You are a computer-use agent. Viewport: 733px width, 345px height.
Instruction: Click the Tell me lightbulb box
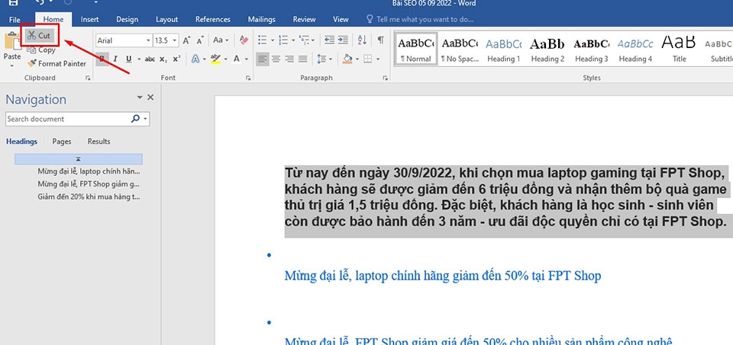click(x=420, y=19)
